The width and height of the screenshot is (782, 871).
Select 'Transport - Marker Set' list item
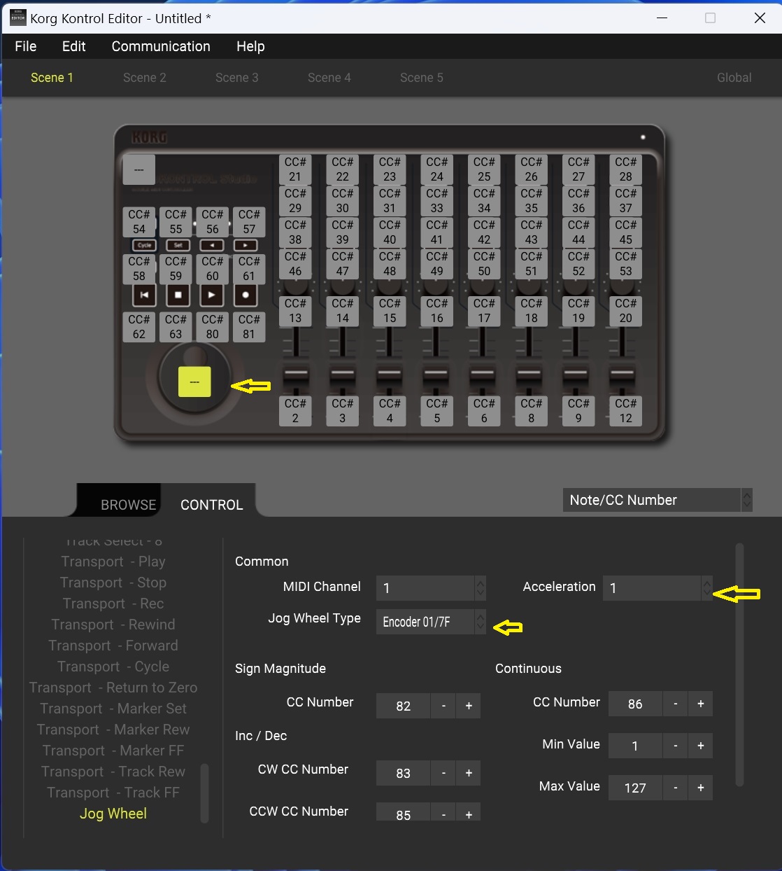[x=113, y=709]
